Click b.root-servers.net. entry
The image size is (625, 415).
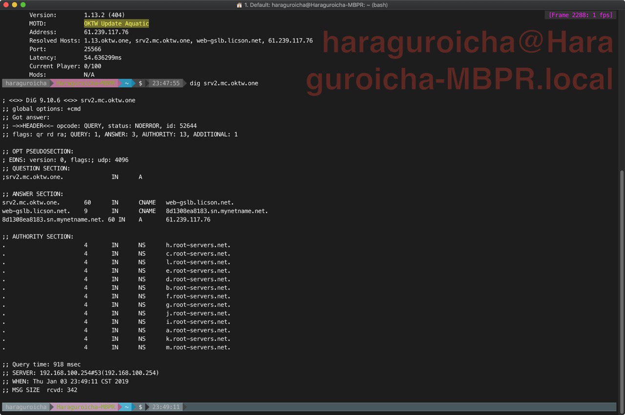(198, 288)
